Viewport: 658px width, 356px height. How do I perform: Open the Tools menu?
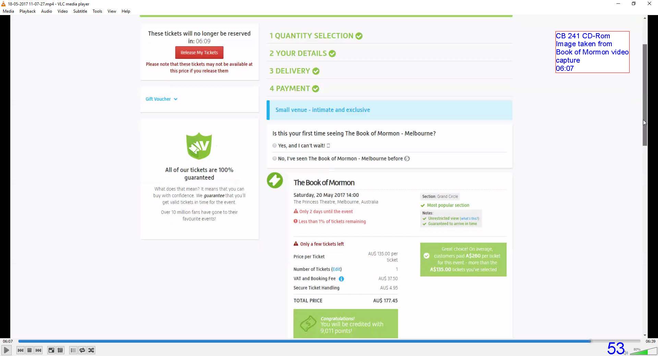pyautogui.click(x=97, y=11)
